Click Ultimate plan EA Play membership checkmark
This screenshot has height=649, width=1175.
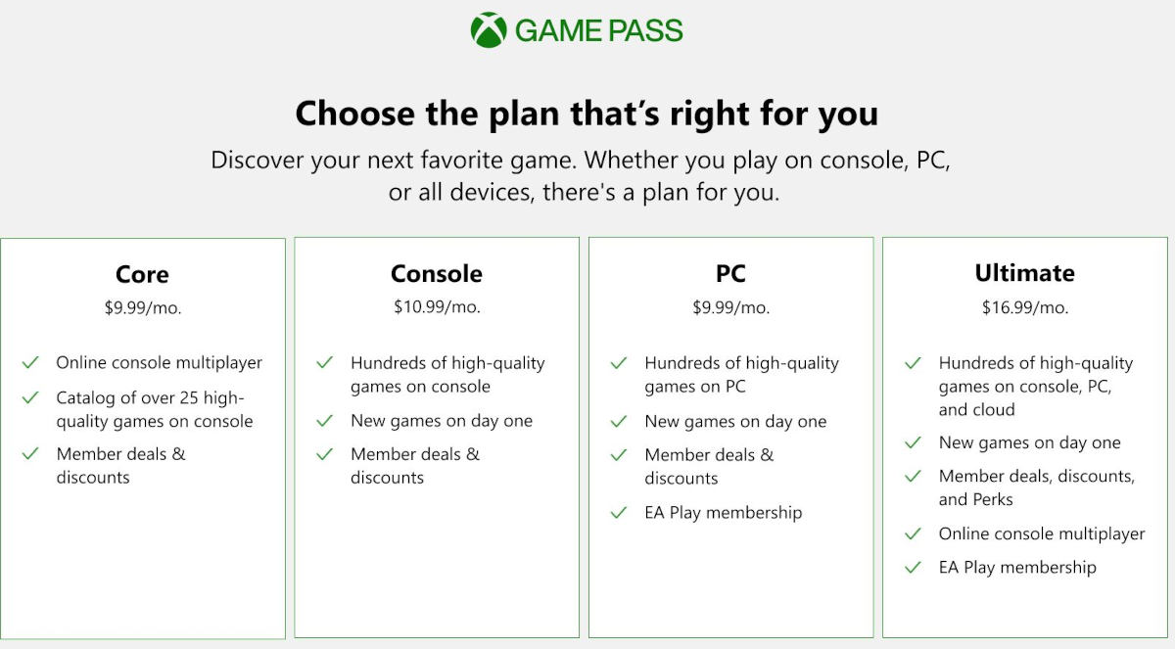(x=913, y=567)
